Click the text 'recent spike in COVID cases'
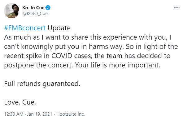 click(47, 56)
